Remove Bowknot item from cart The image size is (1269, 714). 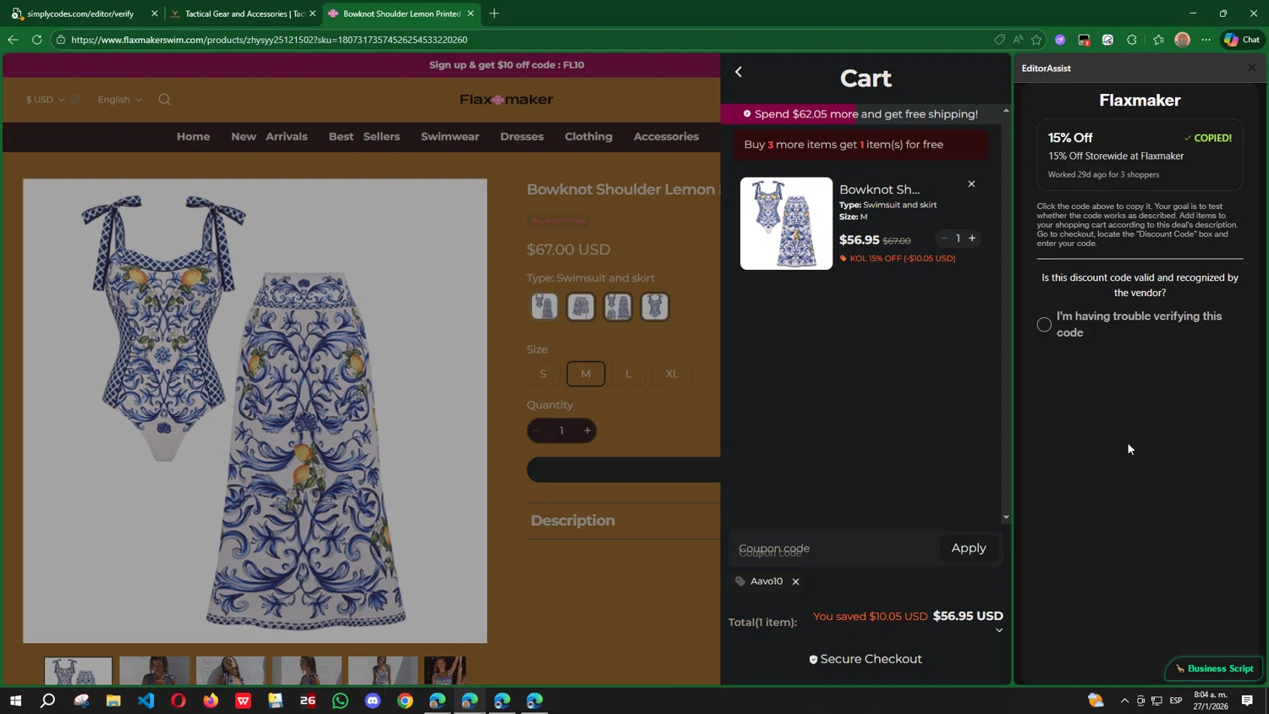pos(971,184)
